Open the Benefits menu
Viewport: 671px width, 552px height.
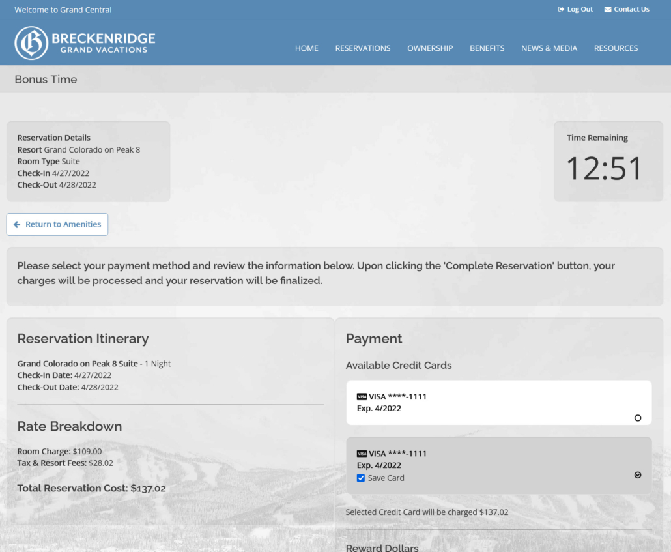coord(487,48)
